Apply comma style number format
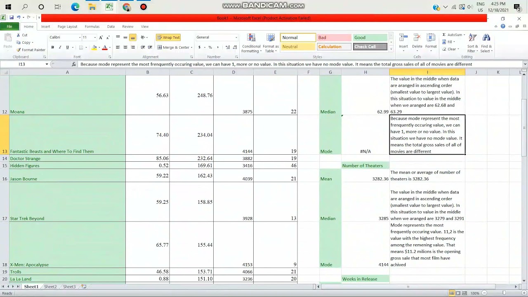Image resolution: width=528 pixels, height=297 pixels. [217, 47]
